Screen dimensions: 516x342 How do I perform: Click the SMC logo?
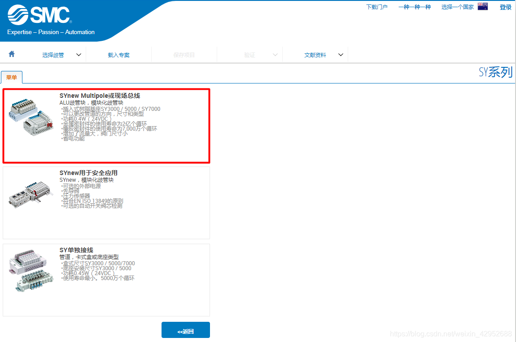39,14
